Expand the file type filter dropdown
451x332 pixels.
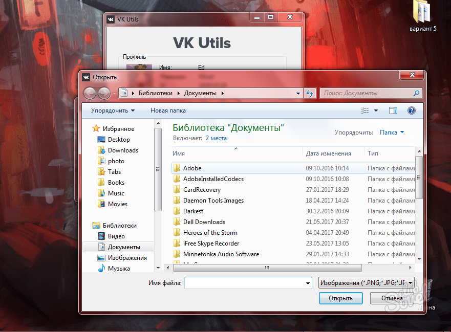(411, 283)
